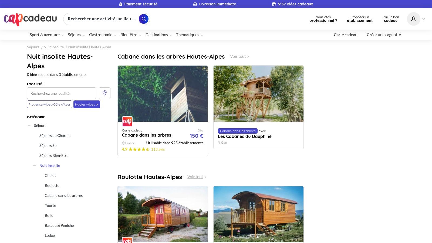Viewport: 432px width, 243px height.
Task: Click the Nuit insolite breadcrumb link
Action: (54, 47)
